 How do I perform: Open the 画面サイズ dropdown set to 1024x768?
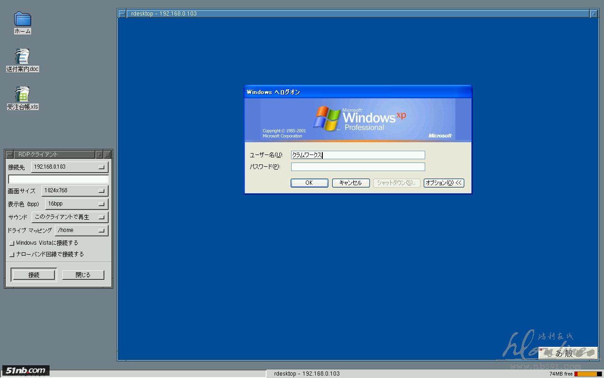tap(75, 191)
